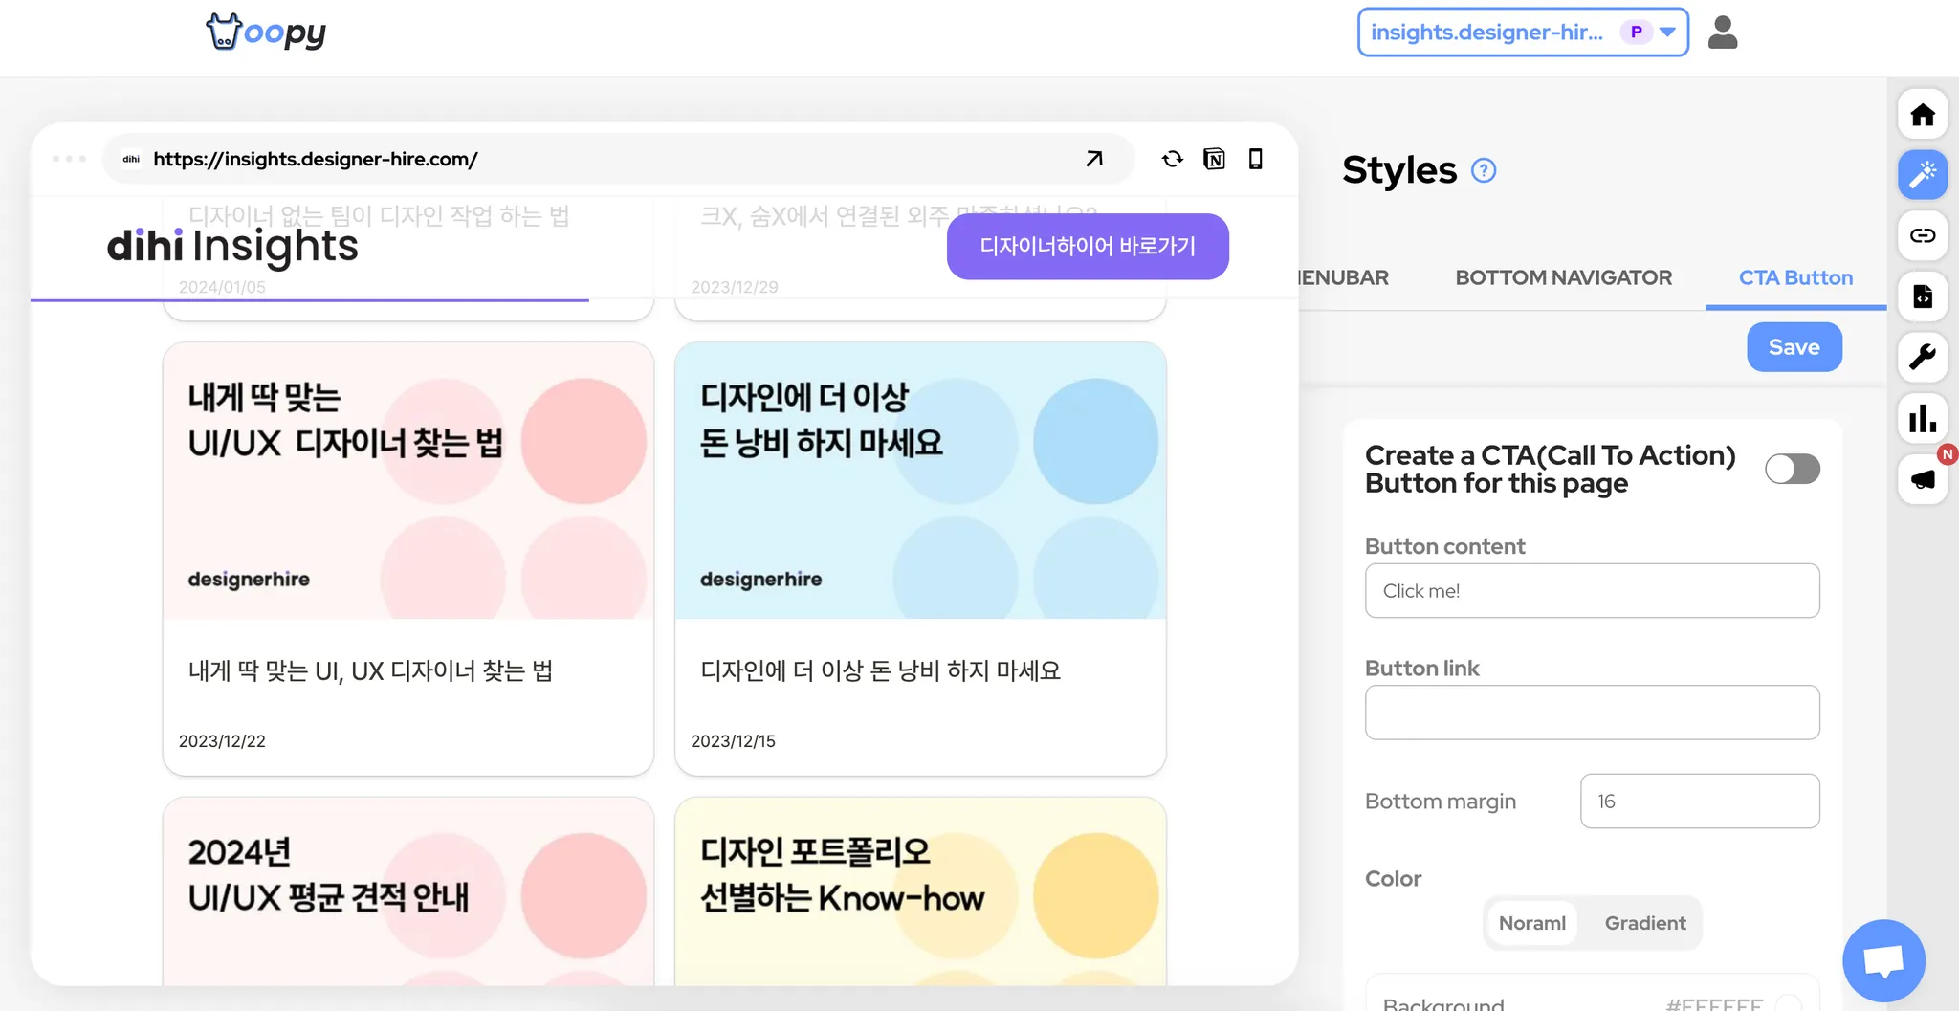Image resolution: width=1959 pixels, height=1011 pixels.
Task: Open the code file icon in sidebar
Action: [1923, 297]
